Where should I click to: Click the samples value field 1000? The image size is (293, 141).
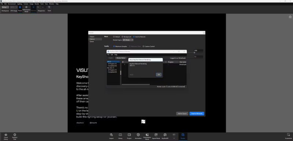198,51
